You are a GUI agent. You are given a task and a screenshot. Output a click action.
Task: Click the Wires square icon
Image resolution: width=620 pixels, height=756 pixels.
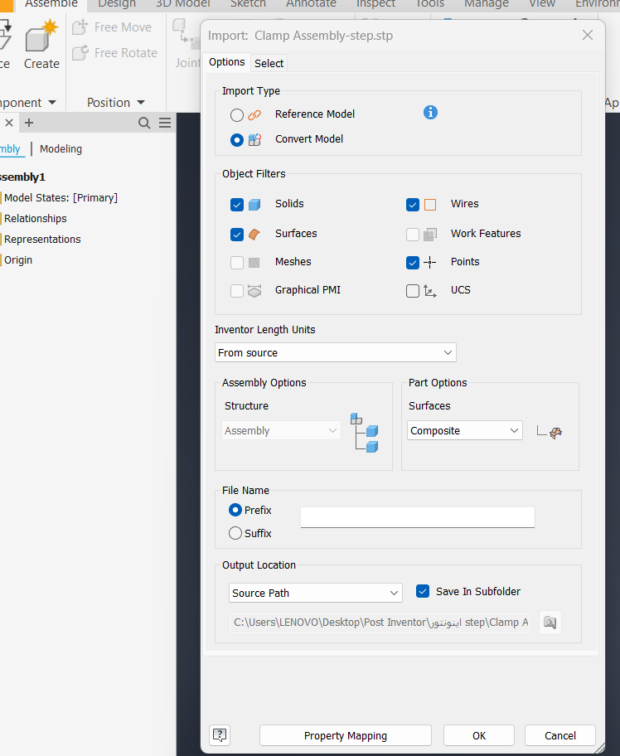pyautogui.click(x=430, y=205)
